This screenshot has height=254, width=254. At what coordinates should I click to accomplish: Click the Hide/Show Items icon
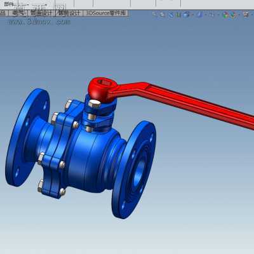[211, 15]
